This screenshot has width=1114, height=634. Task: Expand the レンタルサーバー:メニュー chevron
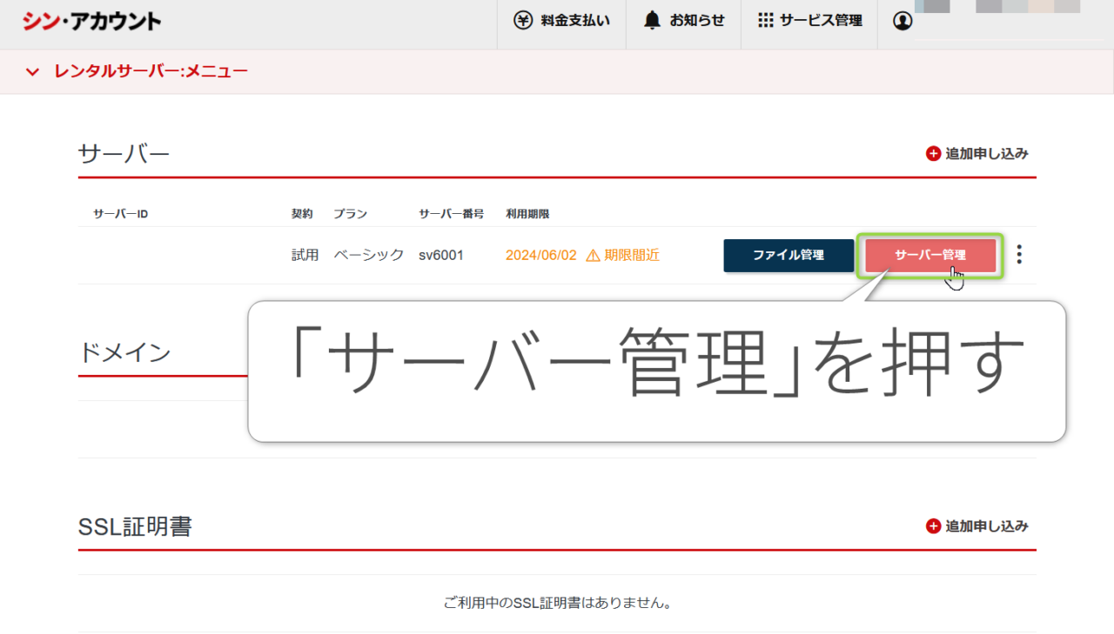33,71
